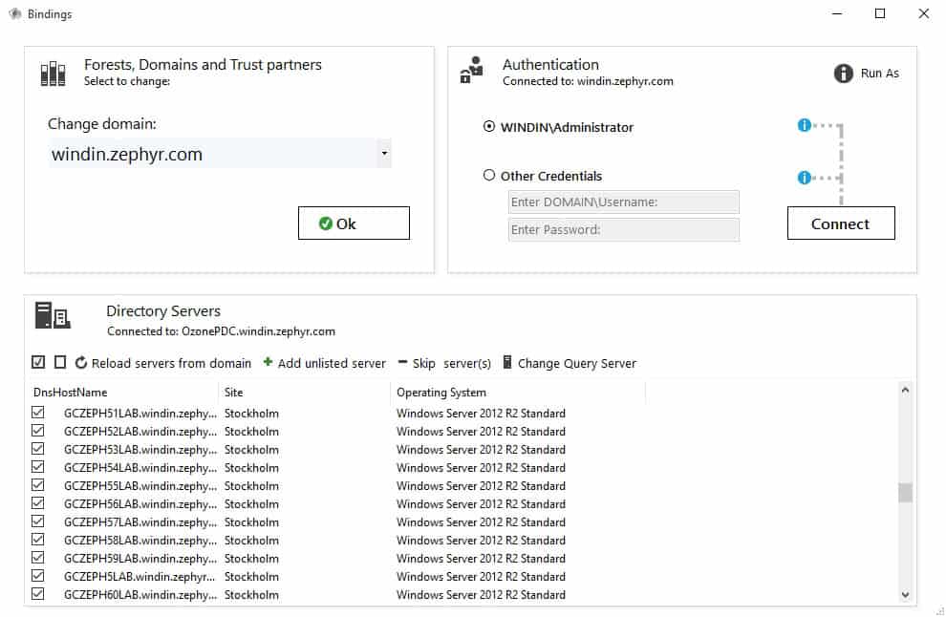
Task: Select WINDIN\Administrator radio button
Action: click(x=488, y=127)
